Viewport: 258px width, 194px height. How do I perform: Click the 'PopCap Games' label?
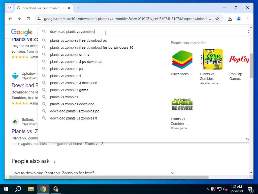click(x=236, y=76)
